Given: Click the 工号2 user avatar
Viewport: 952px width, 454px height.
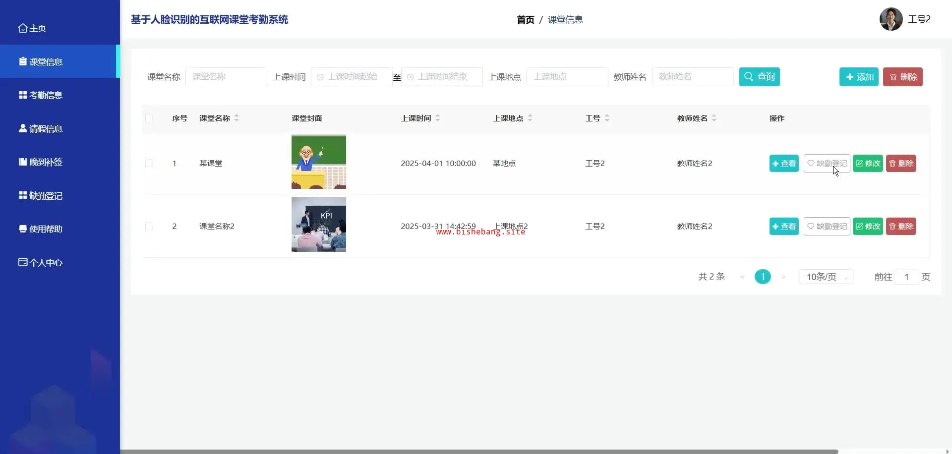Looking at the screenshot, I should (x=891, y=19).
